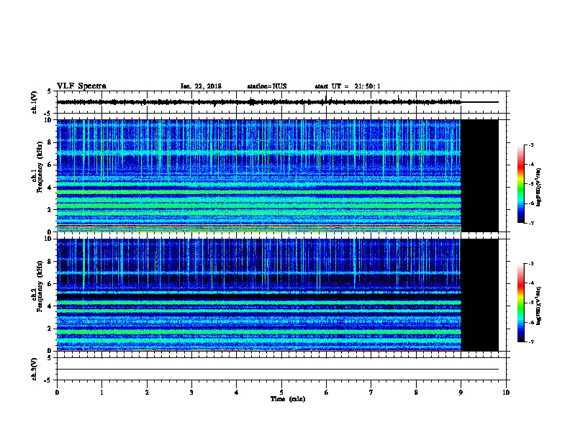This screenshot has width=570, height=440.
Task: Click the "Time (min)" axis label
Action: click(x=288, y=399)
